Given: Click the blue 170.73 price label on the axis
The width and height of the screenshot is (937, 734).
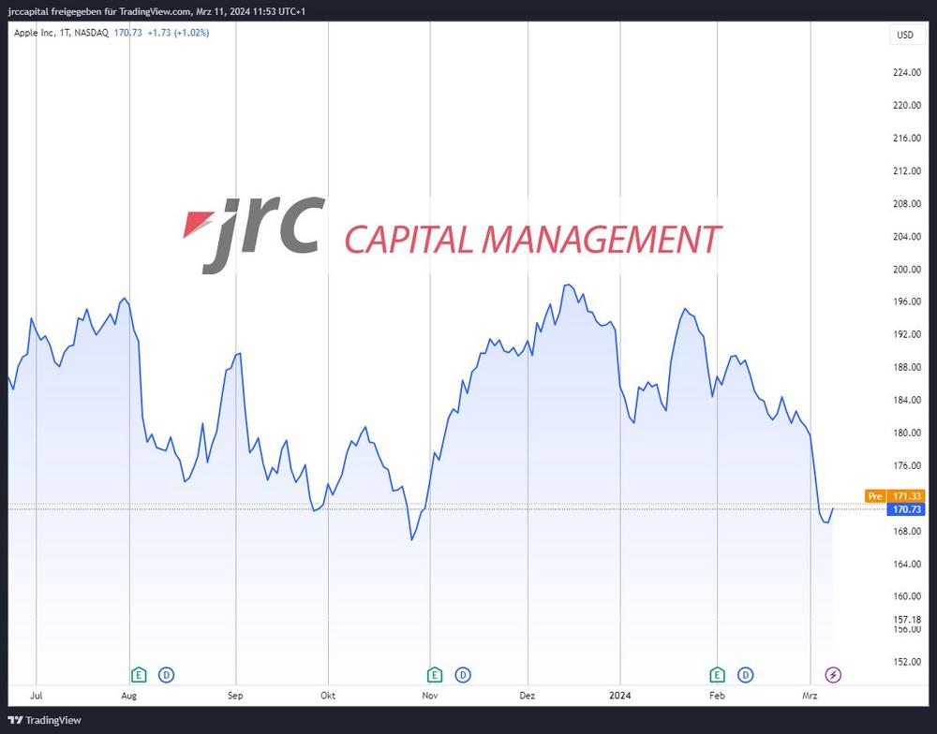Looking at the screenshot, I should [906, 509].
